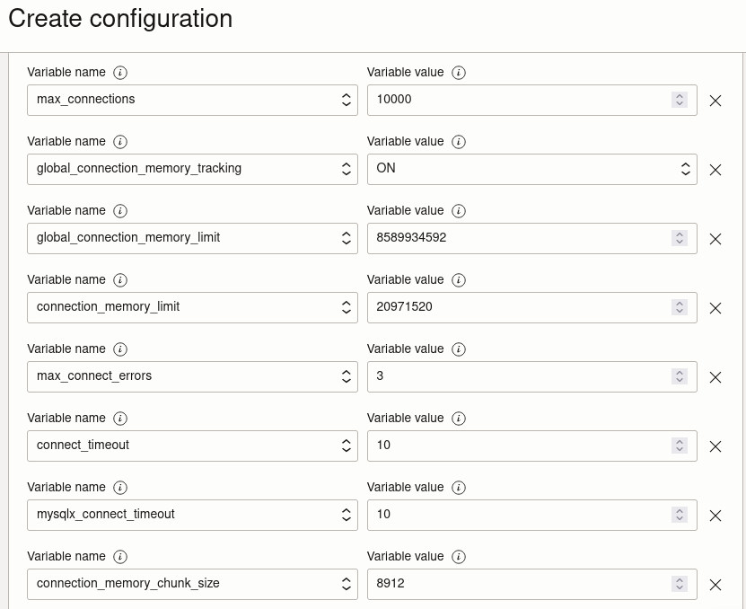
Task: Open the connection_memory_chunk_size value info tooltip
Action: 459,557
